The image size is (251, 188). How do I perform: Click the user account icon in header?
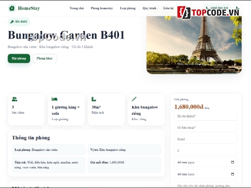click(237, 8)
